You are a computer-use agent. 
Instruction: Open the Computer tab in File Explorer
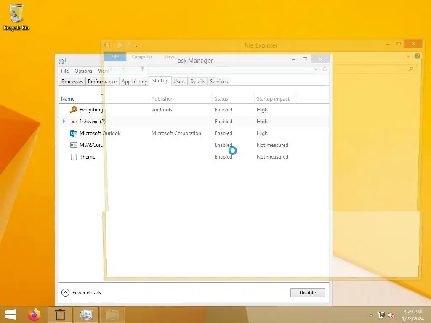tap(142, 57)
